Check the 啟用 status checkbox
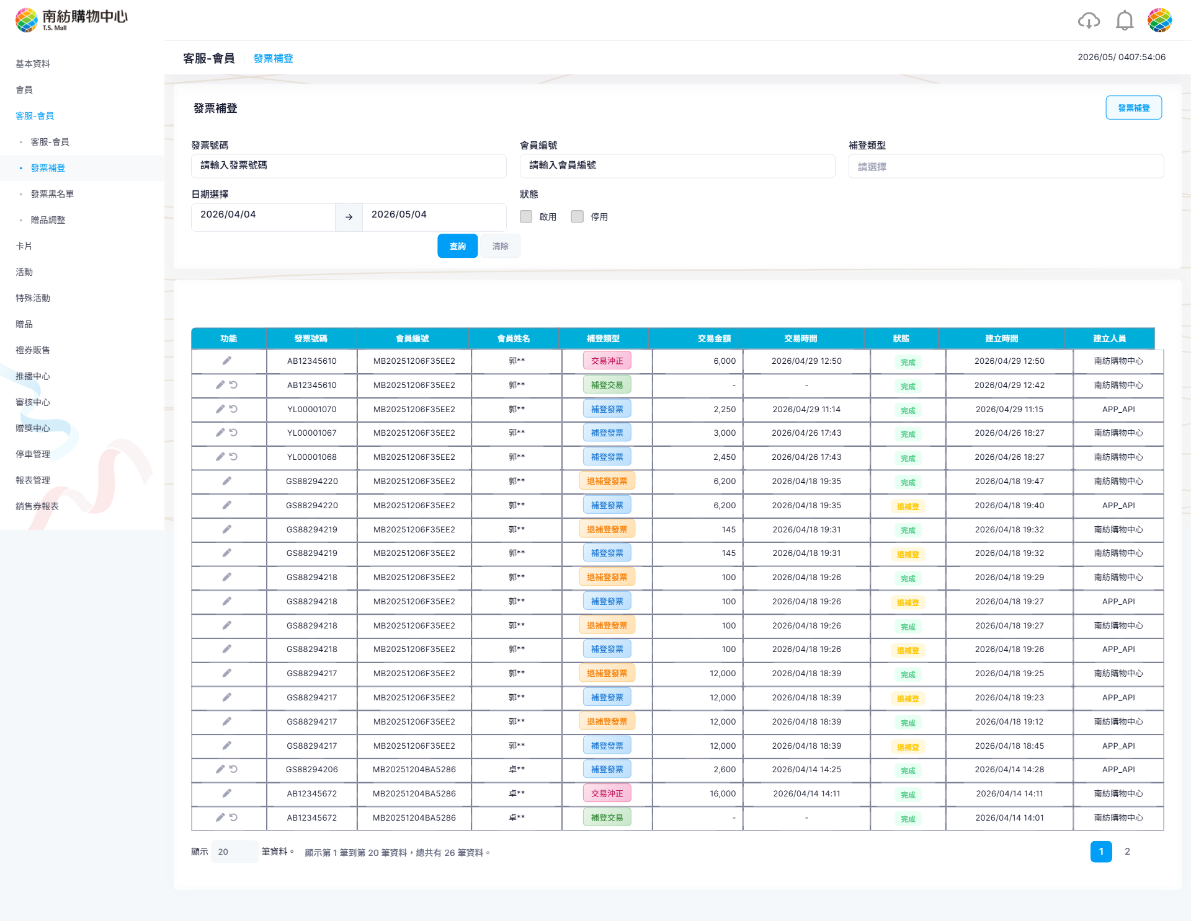Image resolution: width=1191 pixels, height=921 pixels. click(526, 216)
